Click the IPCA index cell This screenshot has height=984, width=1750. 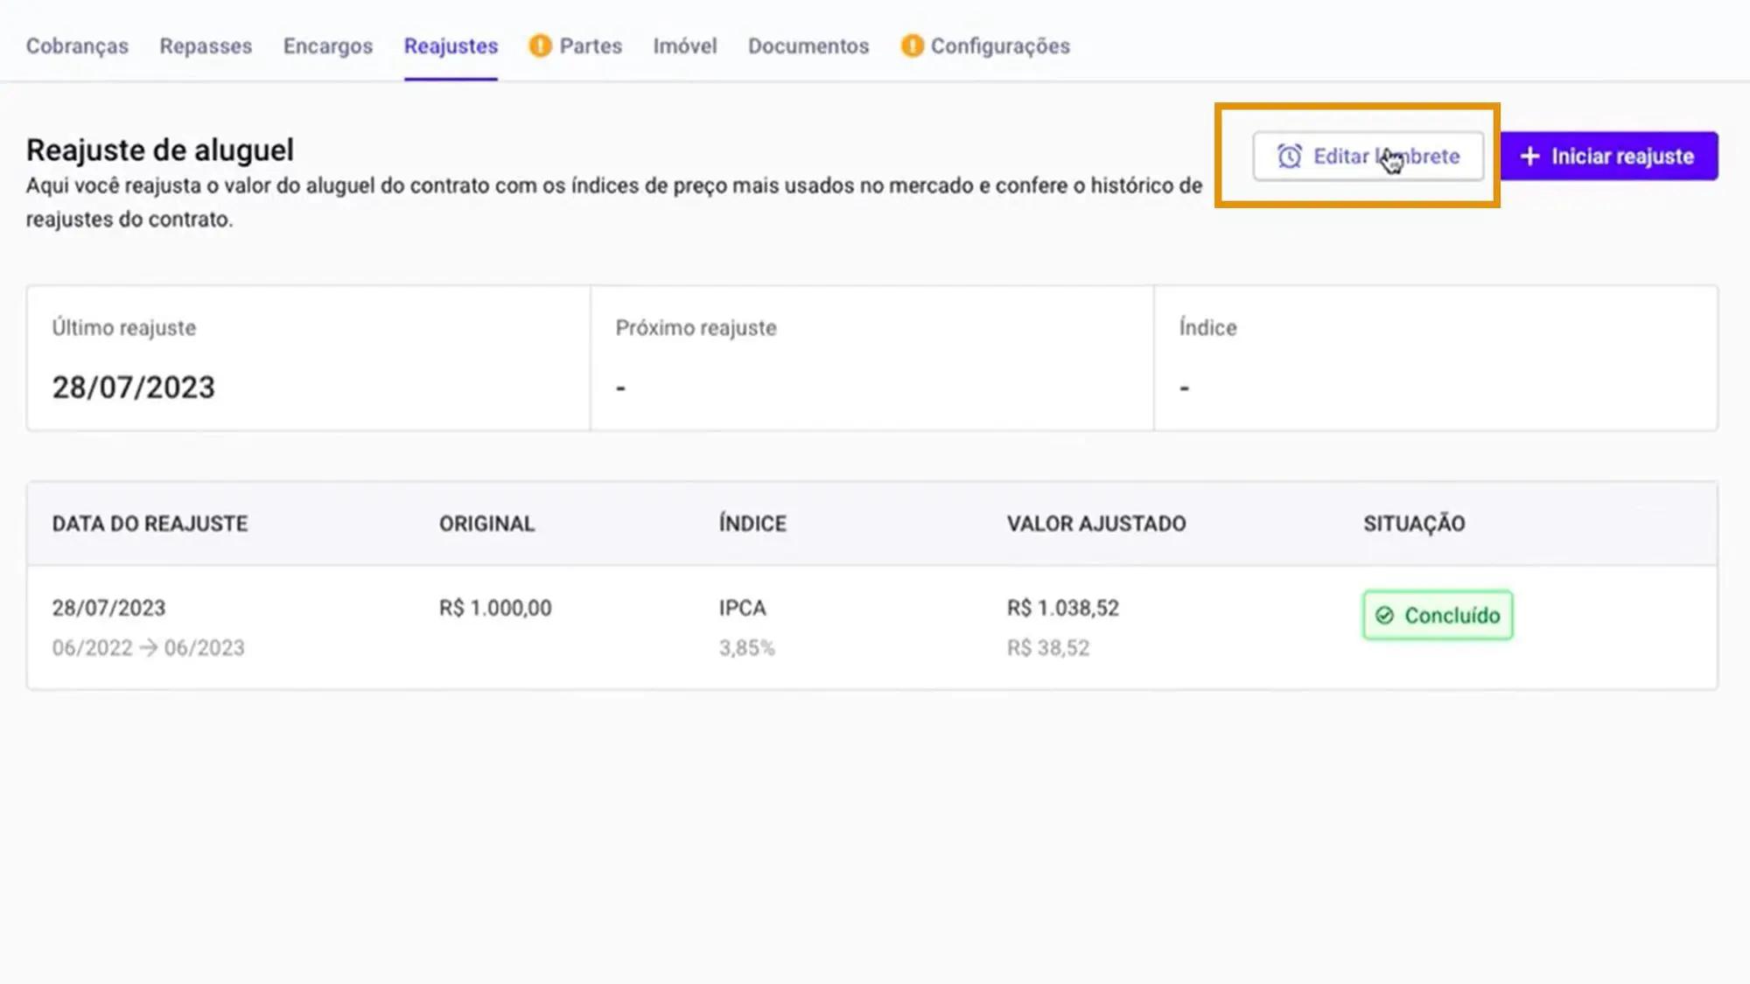tap(742, 607)
